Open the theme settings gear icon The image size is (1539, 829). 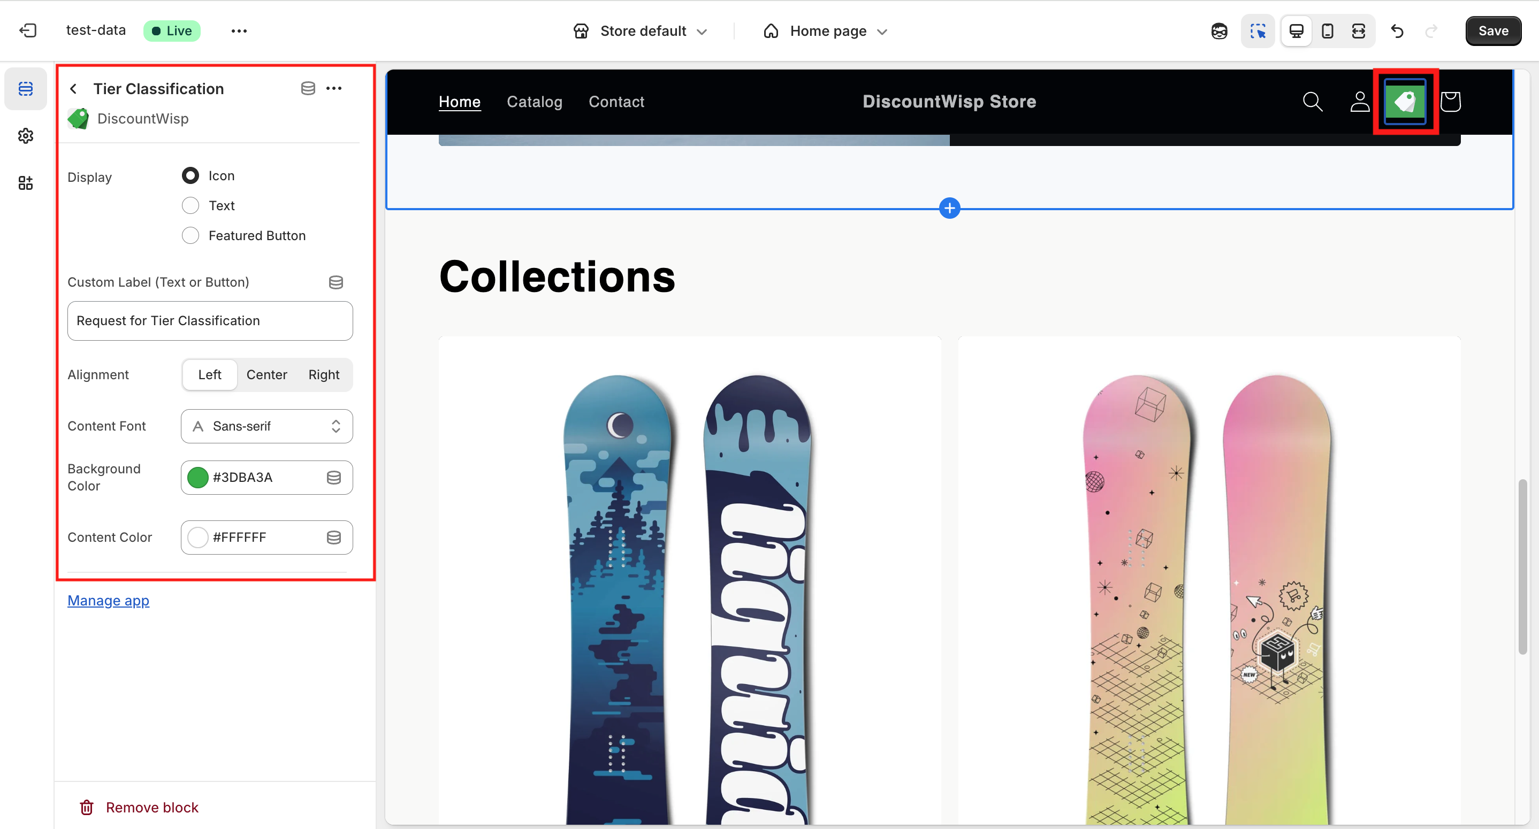(26, 136)
